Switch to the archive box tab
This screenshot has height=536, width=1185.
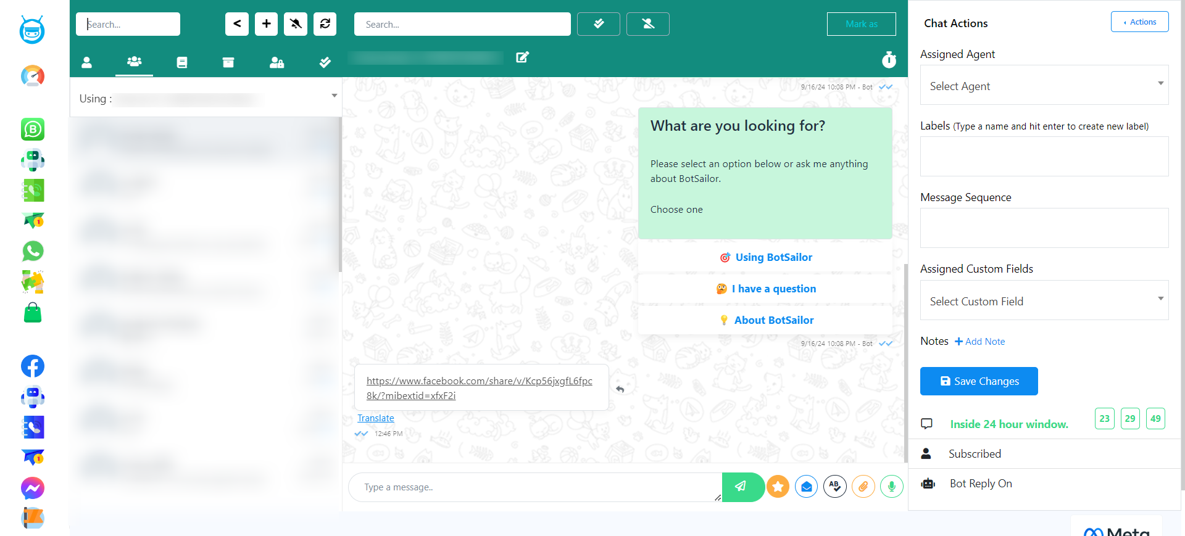point(228,62)
